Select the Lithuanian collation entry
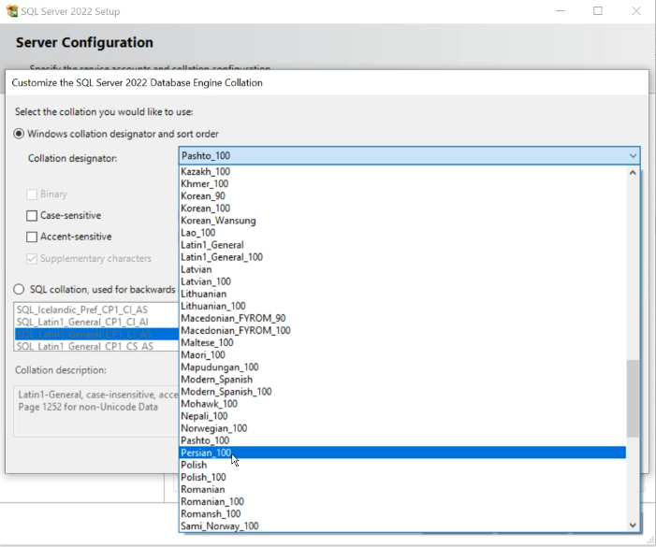This screenshot has height=547, width=656. [402, 294]
